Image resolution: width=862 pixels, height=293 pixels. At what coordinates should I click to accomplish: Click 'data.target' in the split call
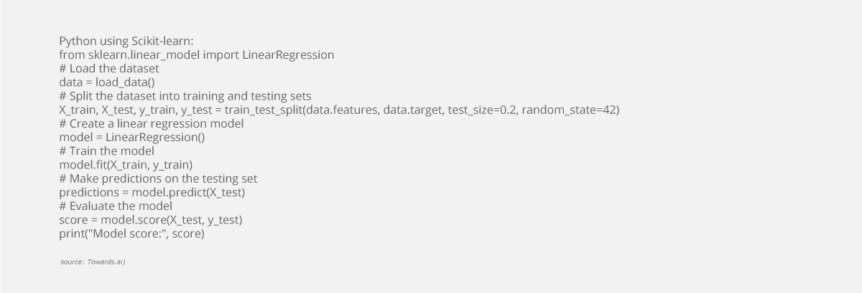412,110
